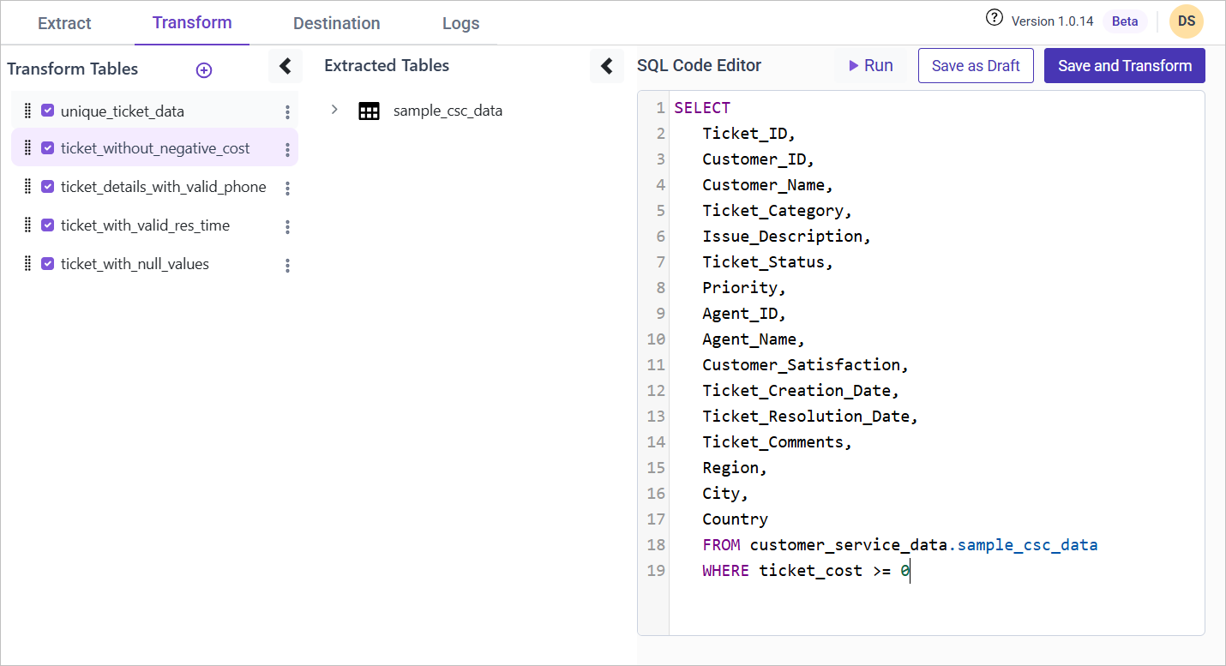Viewport: 1226px width, 666px height.
Task: Click the add transform table plus icon
Action: click(204, 70)
